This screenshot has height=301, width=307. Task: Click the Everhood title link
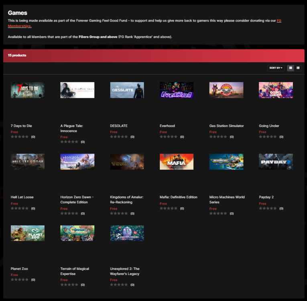coord(167,126)
